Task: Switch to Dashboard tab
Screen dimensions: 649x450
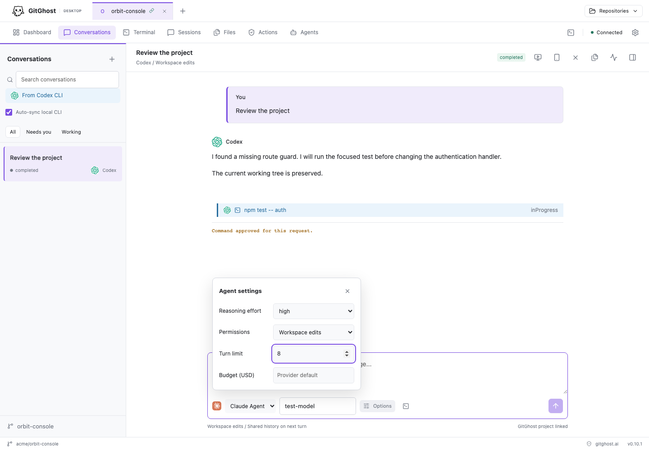Action: click(x=32, y=32)
